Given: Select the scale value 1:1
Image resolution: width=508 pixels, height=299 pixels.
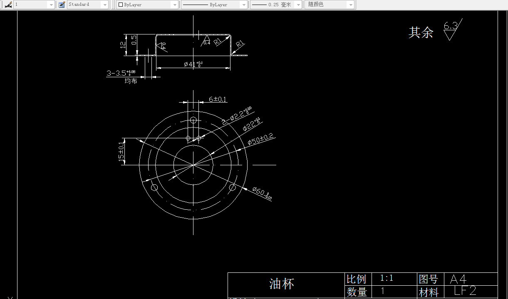Looking at the screenshot, I should (x=386, y=279).
